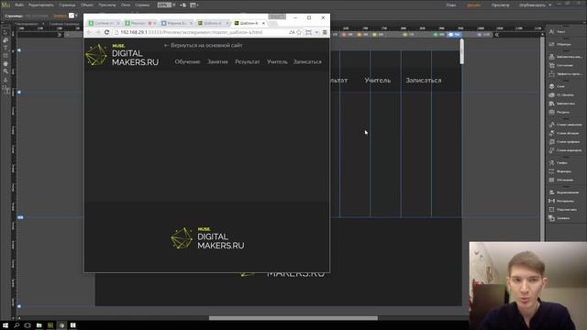The width and height of the screenshot is (587, 330).
Task: Select the Hand tool in Muse toolbar
Action: 6,63
